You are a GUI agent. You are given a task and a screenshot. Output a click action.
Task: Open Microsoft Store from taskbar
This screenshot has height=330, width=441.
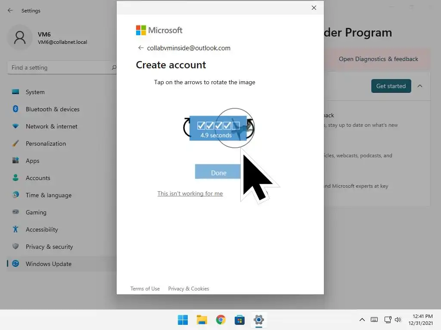(239, 320)
